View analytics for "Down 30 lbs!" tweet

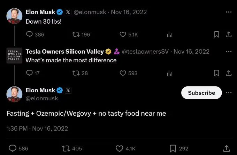(170, 34)
